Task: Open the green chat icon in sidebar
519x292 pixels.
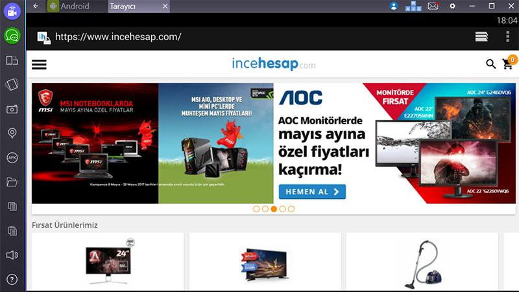Action: tap(12, 36)
